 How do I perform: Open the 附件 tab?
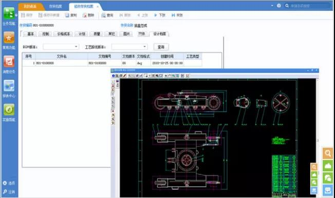(141, 34)
